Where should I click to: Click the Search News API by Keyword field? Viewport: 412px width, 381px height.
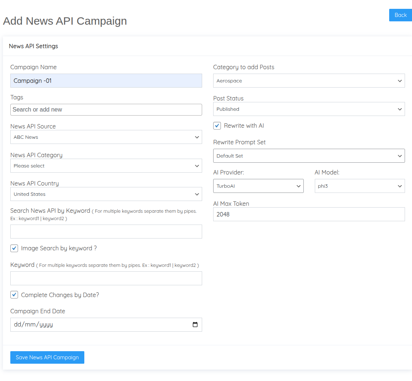click(106, 232)
